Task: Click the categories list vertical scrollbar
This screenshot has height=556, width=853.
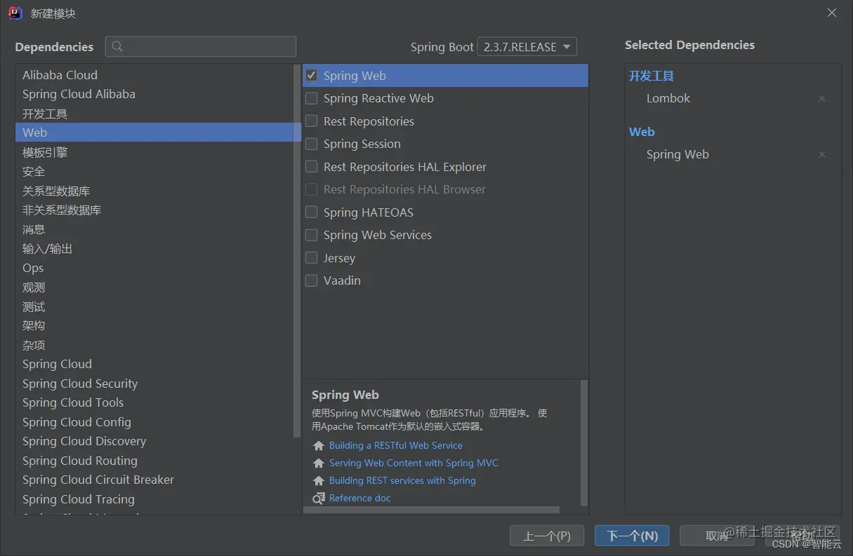Action: [x=298, y=251]
